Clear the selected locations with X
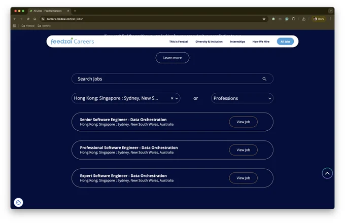Screen dimensions: 345x223 (172, 98)
